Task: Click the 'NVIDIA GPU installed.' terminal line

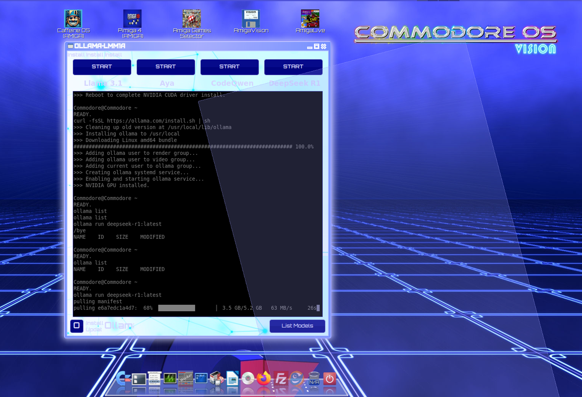Action: click(111, 186)
